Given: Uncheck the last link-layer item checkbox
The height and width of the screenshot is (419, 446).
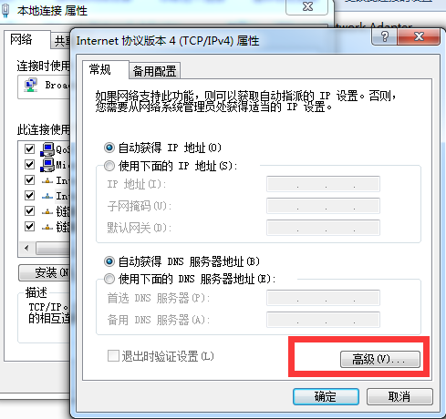Looking at the screenshot, I should click(29, 227).
